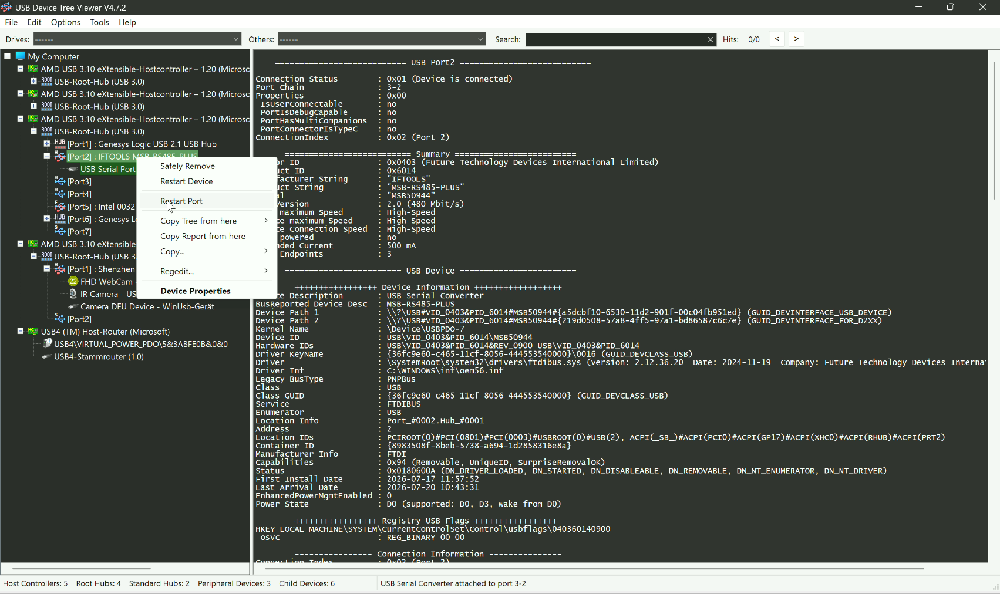Click the host controller icon of the third AMD USB 3.10 entry
Image resolution: width=1000 pixels, height=594 pixels.
(x=33, y=119)
